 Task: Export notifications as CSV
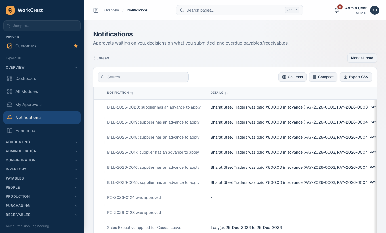coord(356,77)
